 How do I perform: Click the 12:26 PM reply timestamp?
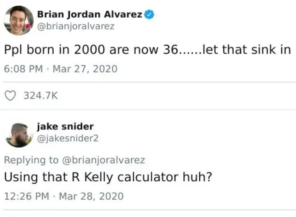[x=27, y=196]
